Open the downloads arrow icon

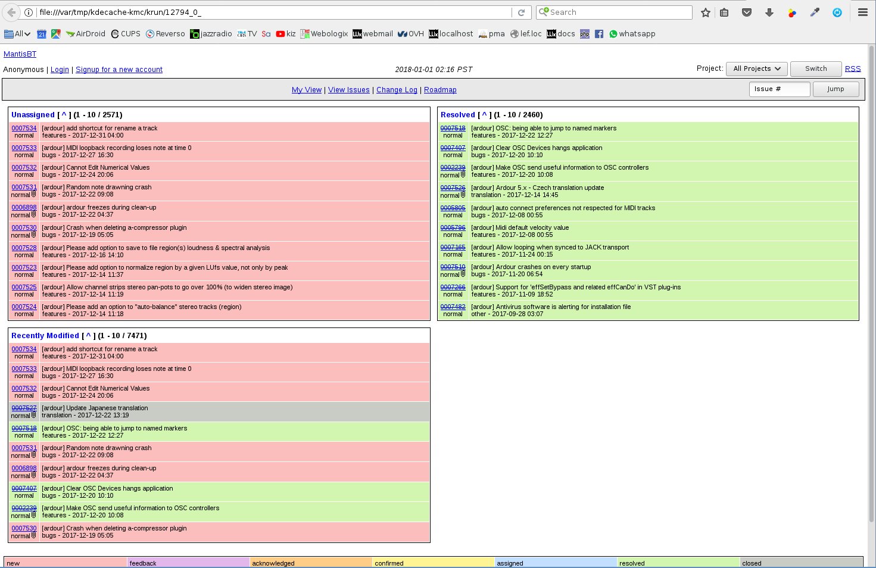[769, 13]
